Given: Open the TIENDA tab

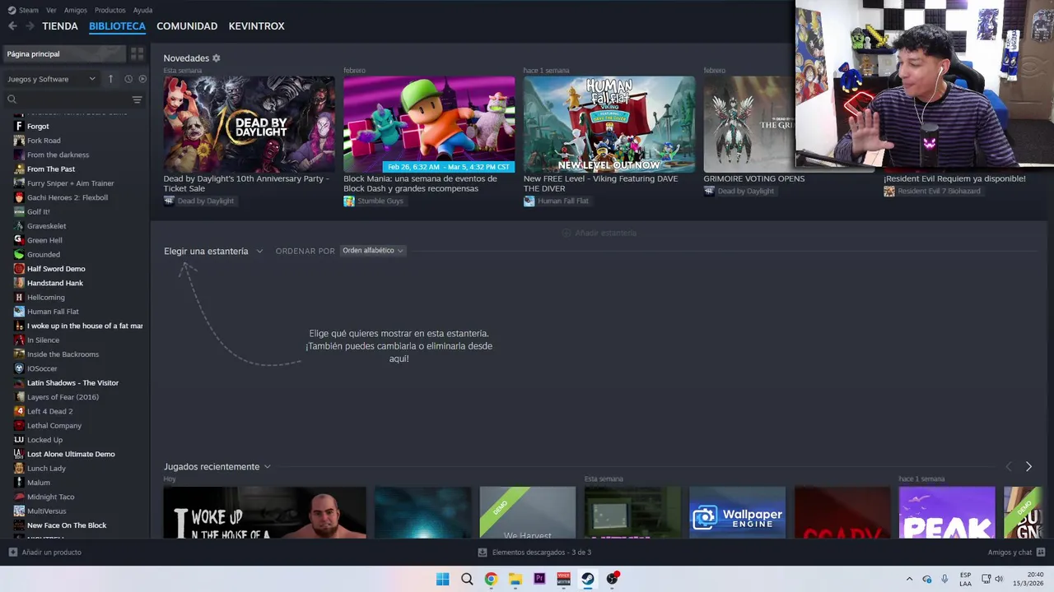Looking at the screenshot, I should (x=60, y=26).
